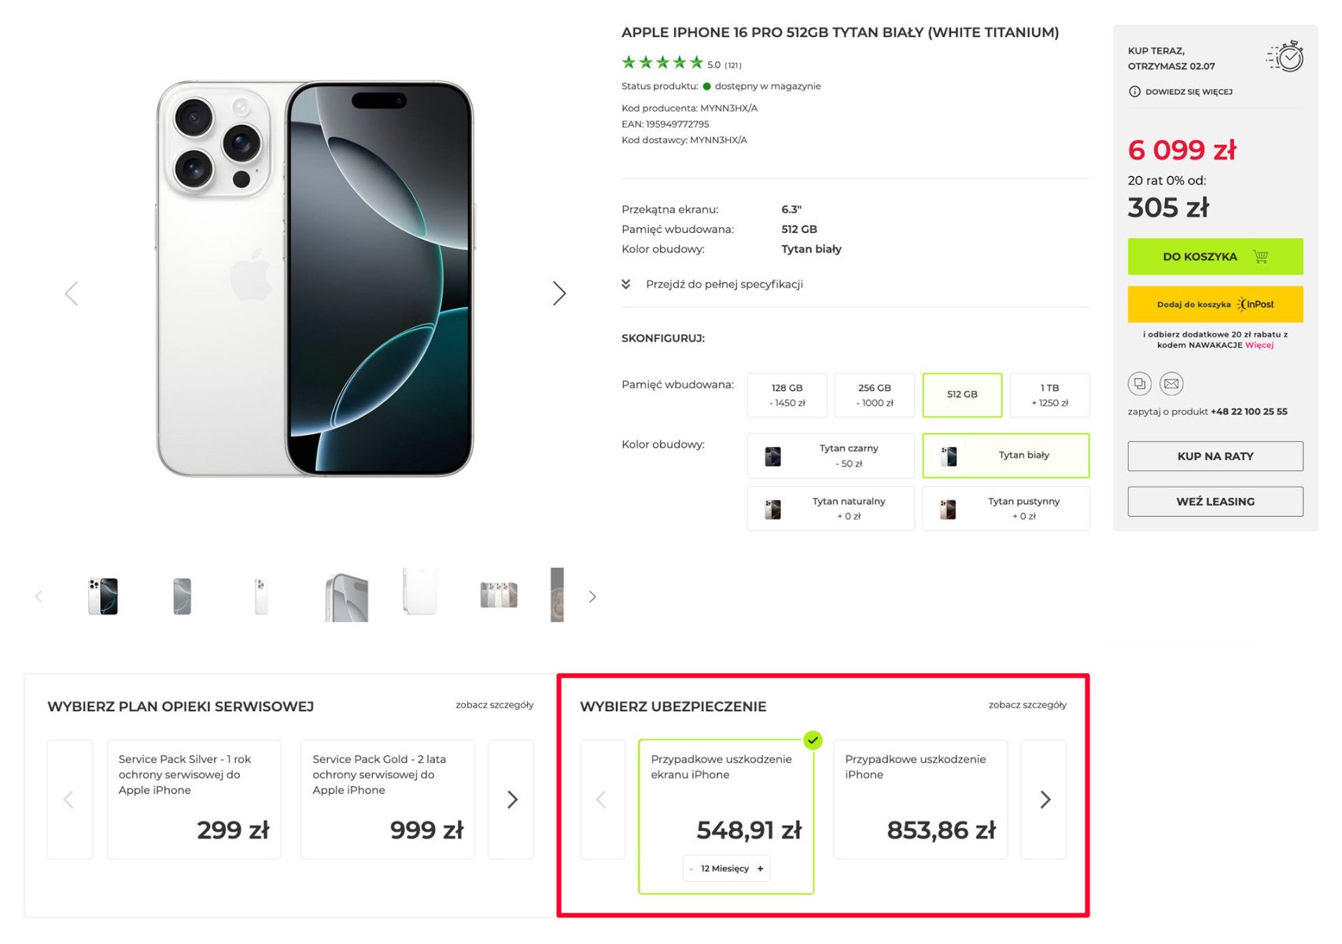This screenshot has height=944, width=1342.
Task: Click the previous image arrow on main photo
Action: pyautogui.click(x=72, y=293)
